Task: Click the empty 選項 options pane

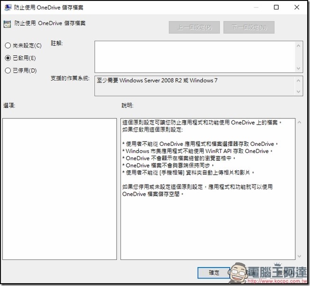Action: 60,189
